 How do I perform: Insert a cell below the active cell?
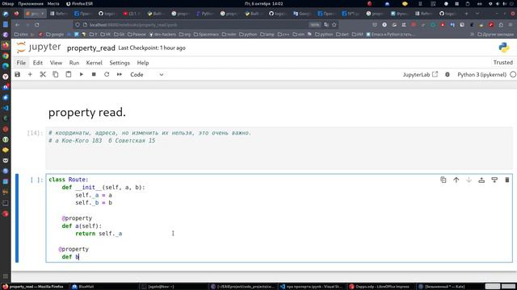coord(494,180)
